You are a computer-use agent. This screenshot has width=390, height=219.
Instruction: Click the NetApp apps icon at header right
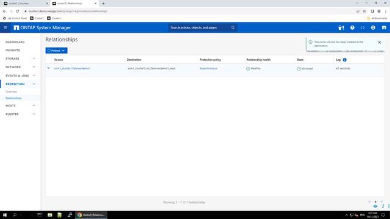(384, 28)
